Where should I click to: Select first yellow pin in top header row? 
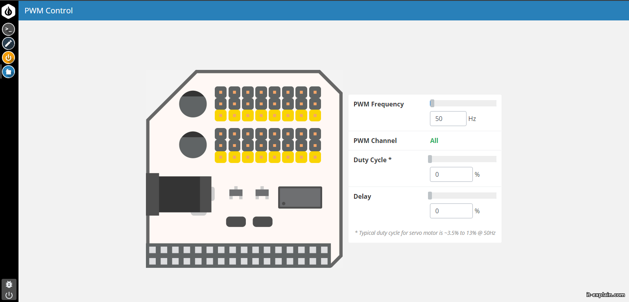221,115
